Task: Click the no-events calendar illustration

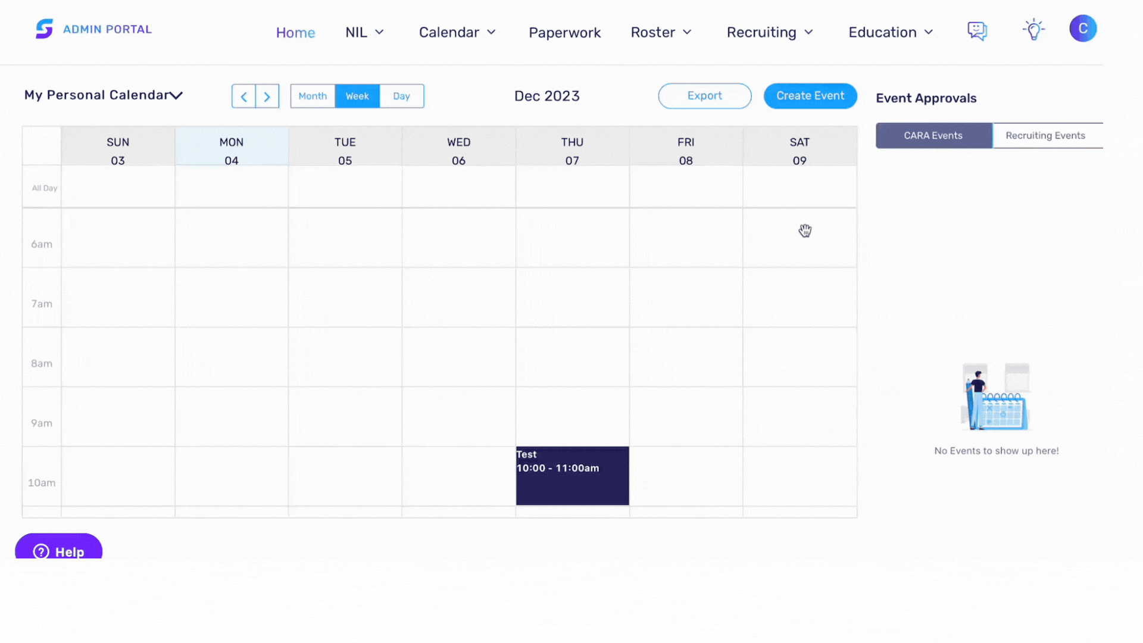Action: 995,397
